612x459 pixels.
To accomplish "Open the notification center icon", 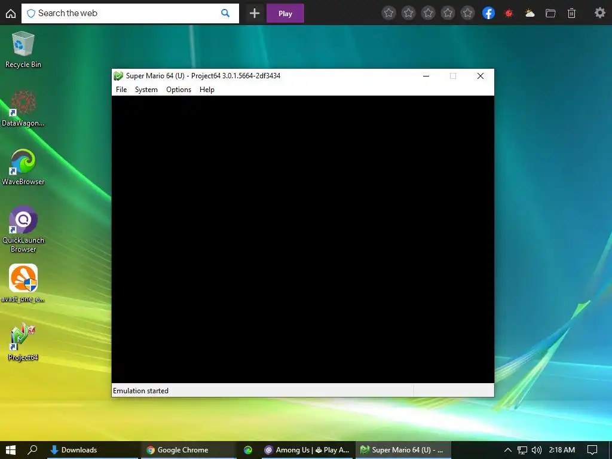I will pyautogui.click(x=592, y=450).
